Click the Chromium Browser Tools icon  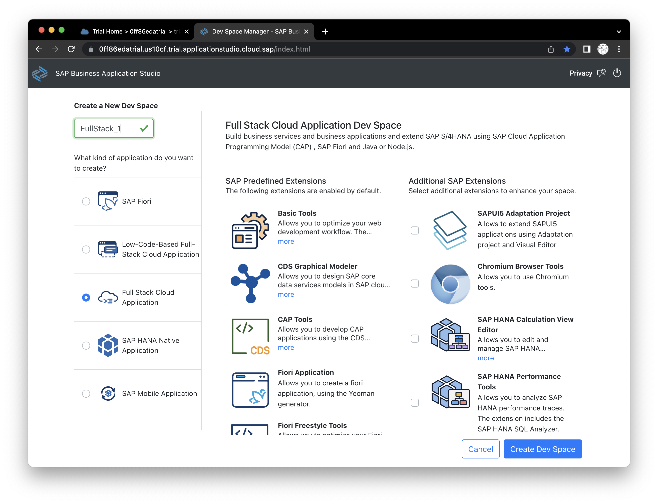tap(450, 284)
